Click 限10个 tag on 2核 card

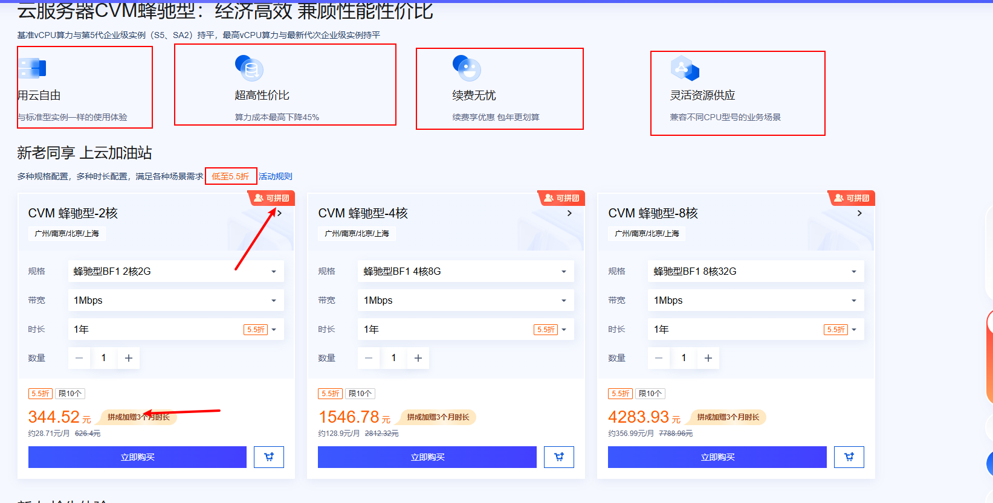click(70, 394)
